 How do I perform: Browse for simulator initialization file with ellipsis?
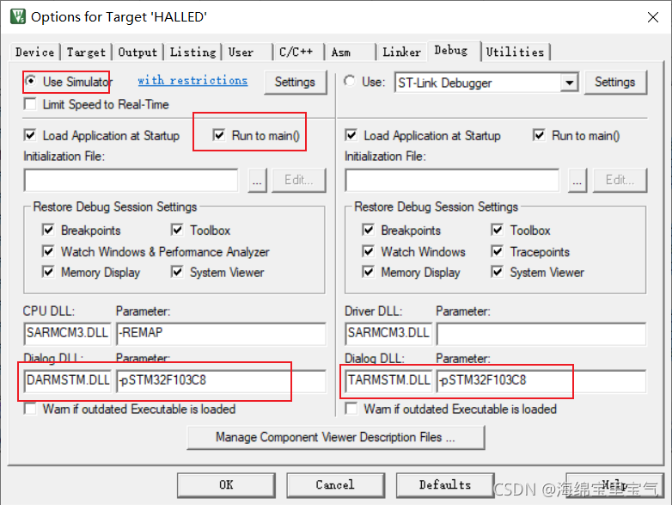257,180
